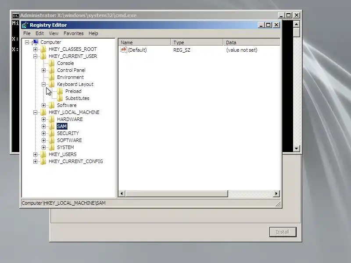The image size is (351, 263).
Task: Click horizontal scrollbar left arrow
Action: pos(122,193)
